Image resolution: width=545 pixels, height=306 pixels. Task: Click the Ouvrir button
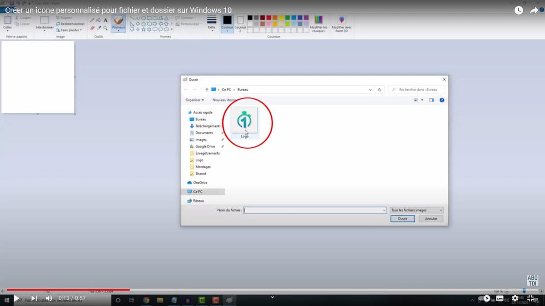[402, 219]
